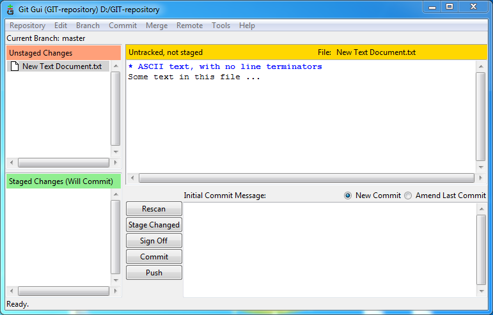Screen dimensions: 493x315
Task: Click inside the commit message text area
Action: [329, 250]
